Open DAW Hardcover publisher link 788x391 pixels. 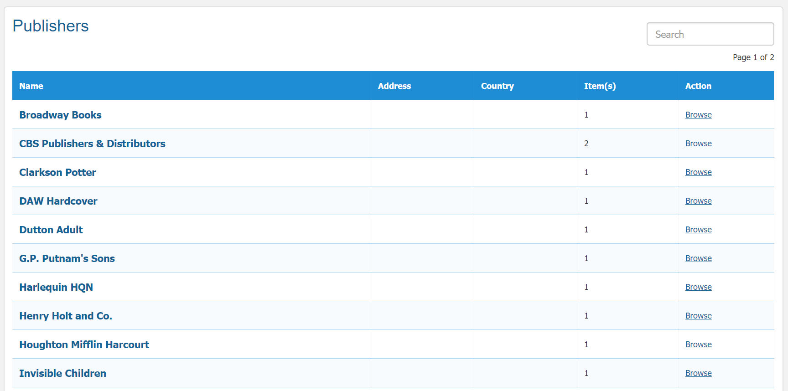pos(58,201)
